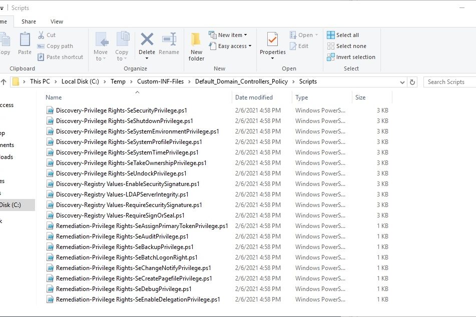Click icon of Remediation-Privilege Rights-SeCreatePagefilePrivilege.ps1

click(50, 278)
